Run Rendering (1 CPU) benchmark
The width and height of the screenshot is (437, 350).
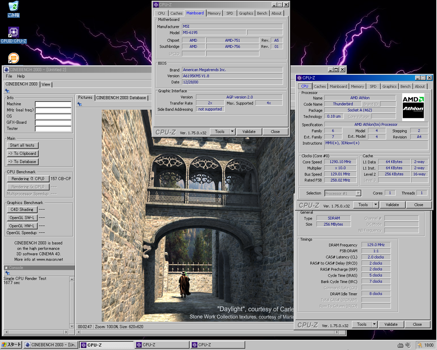click(x=28, y=179)
